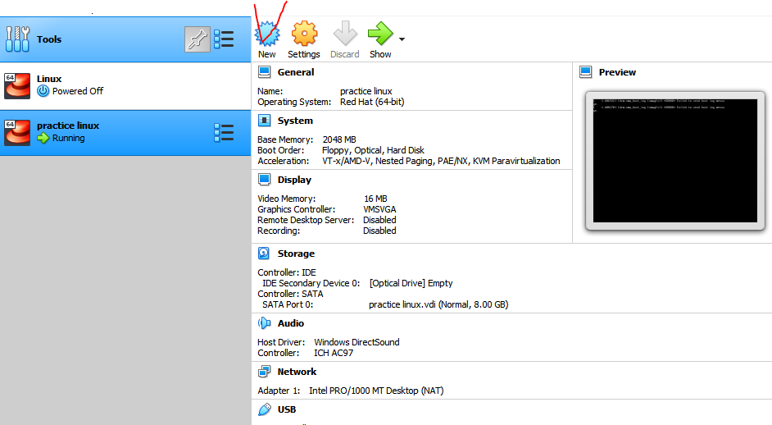Click the Video Memory value '16 MB'
The width and height of the screenshot is (772, 425).
pyautogui.click(x=375, y=199)
